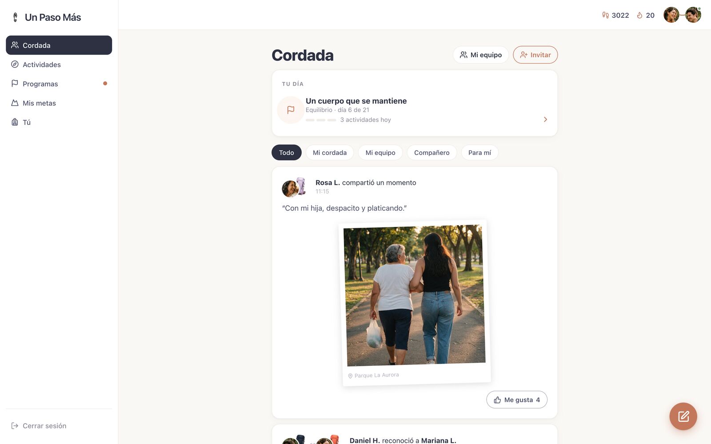Open the first user avatar in header
Image resolution: width=711 pixels, height=444 pixels.
point(671,15)
